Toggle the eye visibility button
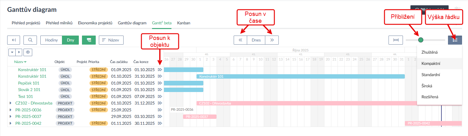Image resolution: width=468 pixels, height=136 pixels. [x=28, y=52]
